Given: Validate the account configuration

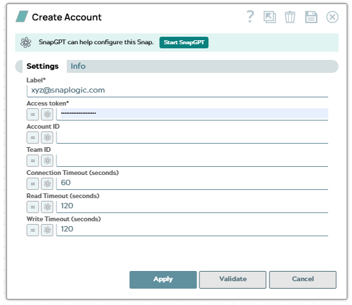Looking at the screenshot, I should (x=233, y=280).
